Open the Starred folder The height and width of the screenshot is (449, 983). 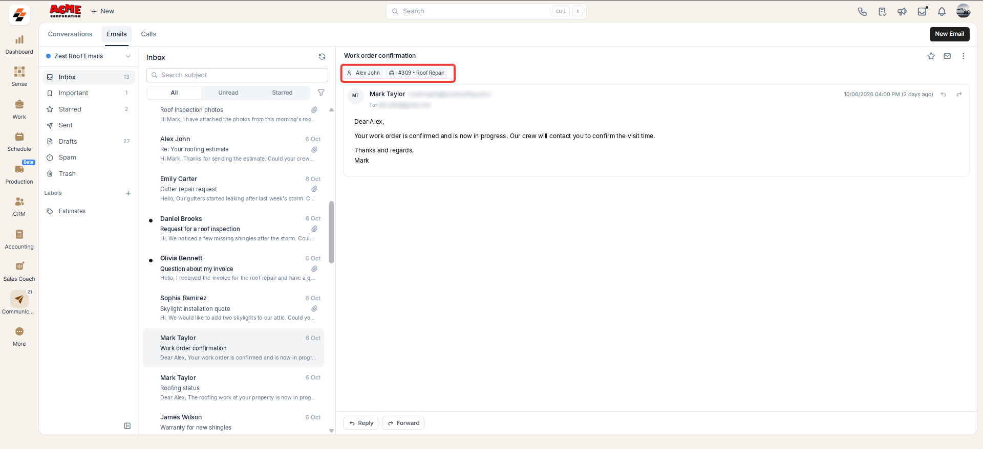tap(89, 109)
